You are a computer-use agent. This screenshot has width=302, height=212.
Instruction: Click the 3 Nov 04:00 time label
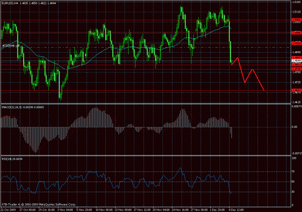65,210
